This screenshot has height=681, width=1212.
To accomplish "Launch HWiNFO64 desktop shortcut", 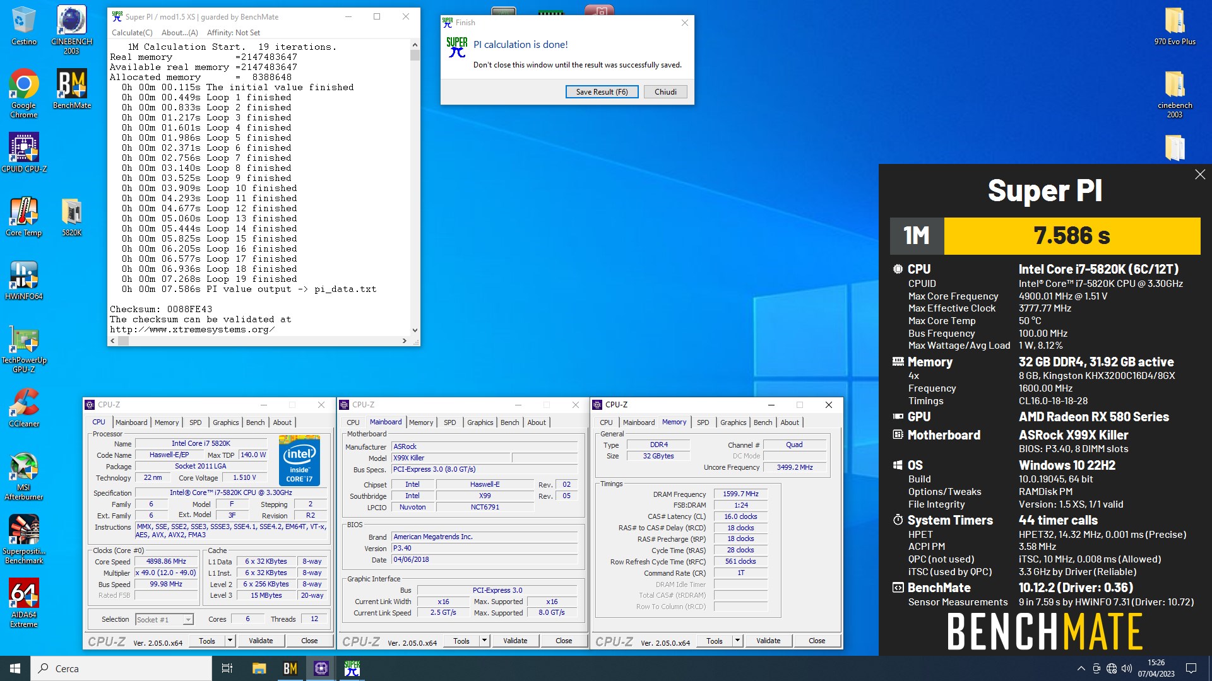I will (x=24, y=280).
